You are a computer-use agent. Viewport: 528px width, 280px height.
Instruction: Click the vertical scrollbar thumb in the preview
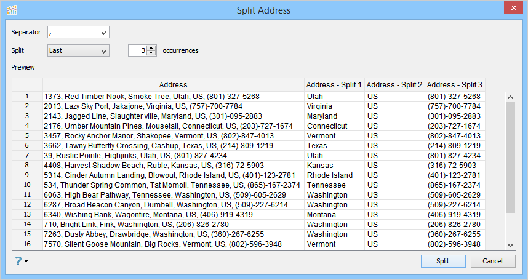click(x=510, y=157)
